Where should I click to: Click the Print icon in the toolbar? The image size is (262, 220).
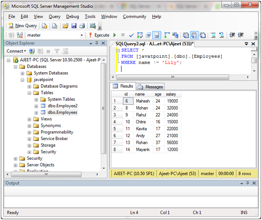click(82, 26)
